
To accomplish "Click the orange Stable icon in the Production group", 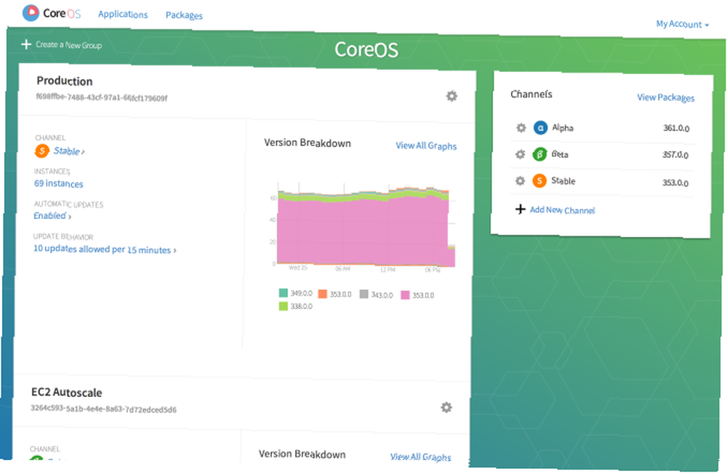I will pos(41,150).
